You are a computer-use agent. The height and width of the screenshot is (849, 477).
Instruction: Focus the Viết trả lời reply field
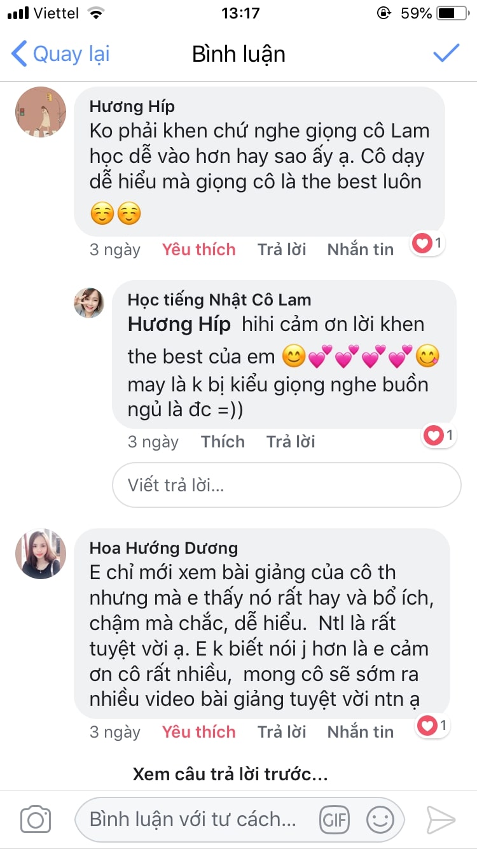tap(286, 485)
